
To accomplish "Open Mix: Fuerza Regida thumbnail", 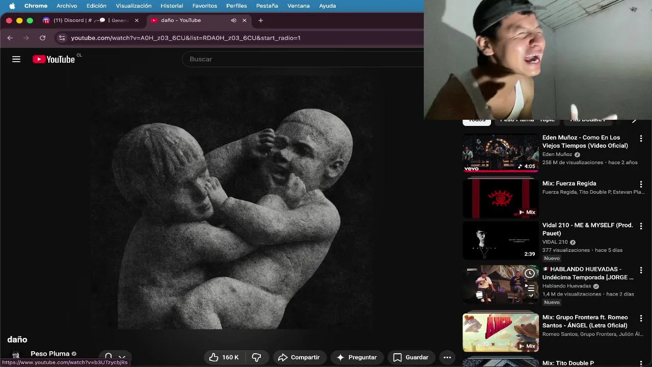I will click(x=501, y=199).
